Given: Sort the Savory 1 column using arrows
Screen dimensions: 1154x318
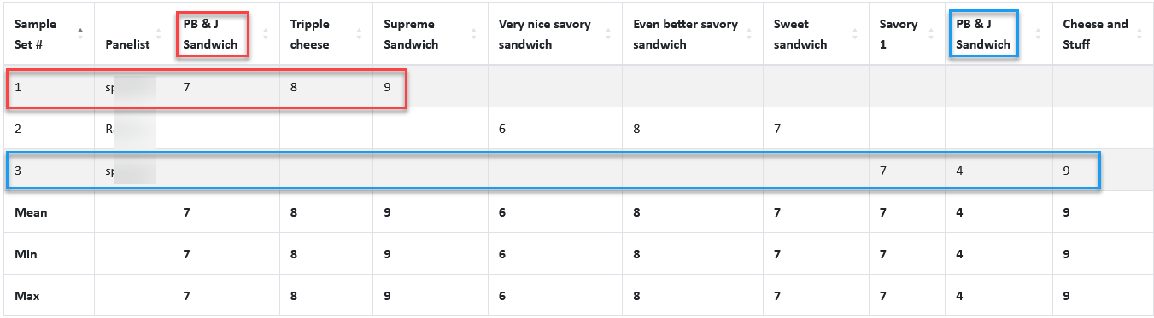Looking at the screenshot, I should tap(932, 34).
